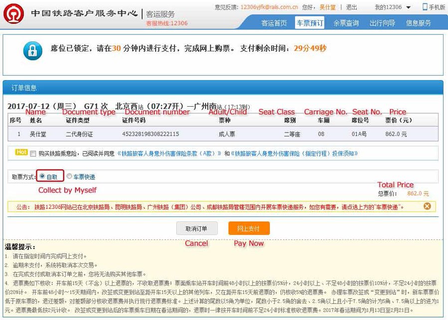Click the orange 网上支付 pay button

[249, 228]
